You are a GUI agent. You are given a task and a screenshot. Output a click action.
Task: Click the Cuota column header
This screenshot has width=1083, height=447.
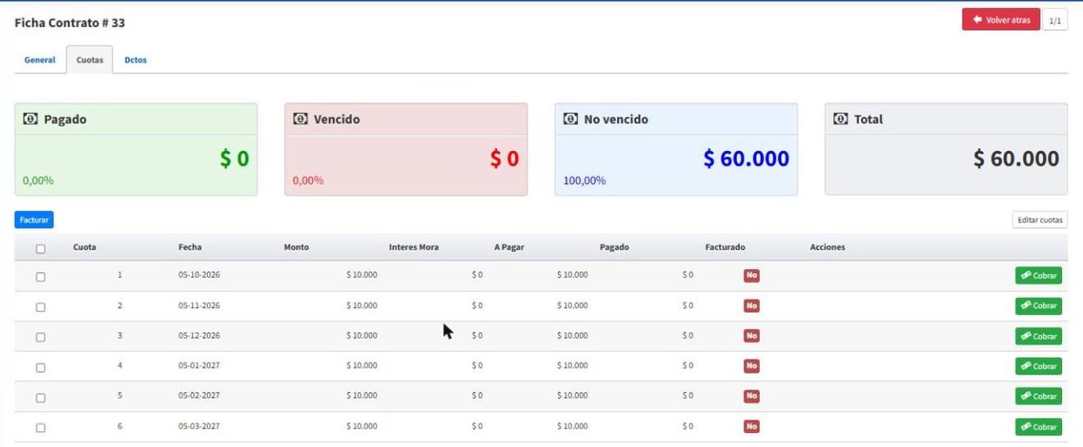[85, 248]
